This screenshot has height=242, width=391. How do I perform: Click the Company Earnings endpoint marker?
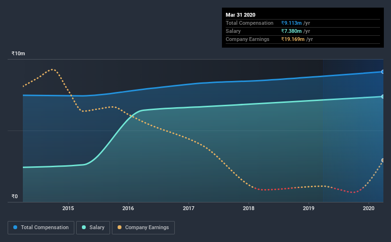(382, 160)
